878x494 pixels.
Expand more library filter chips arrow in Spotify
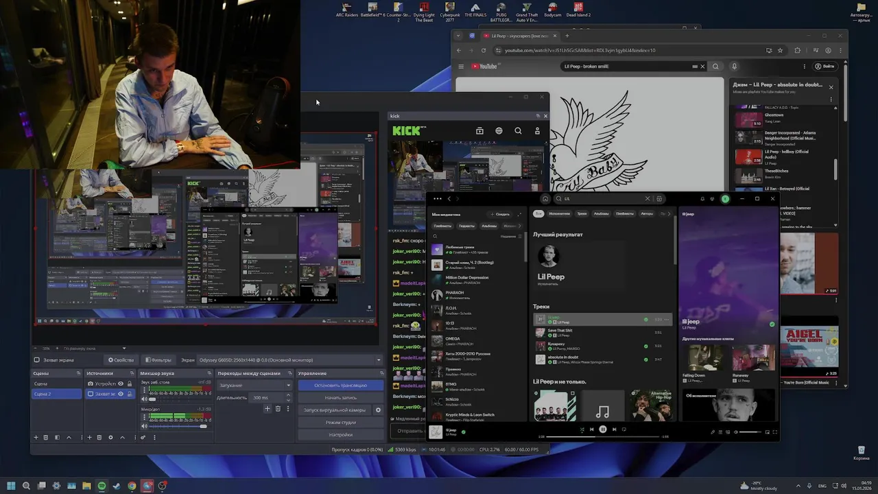519,226
